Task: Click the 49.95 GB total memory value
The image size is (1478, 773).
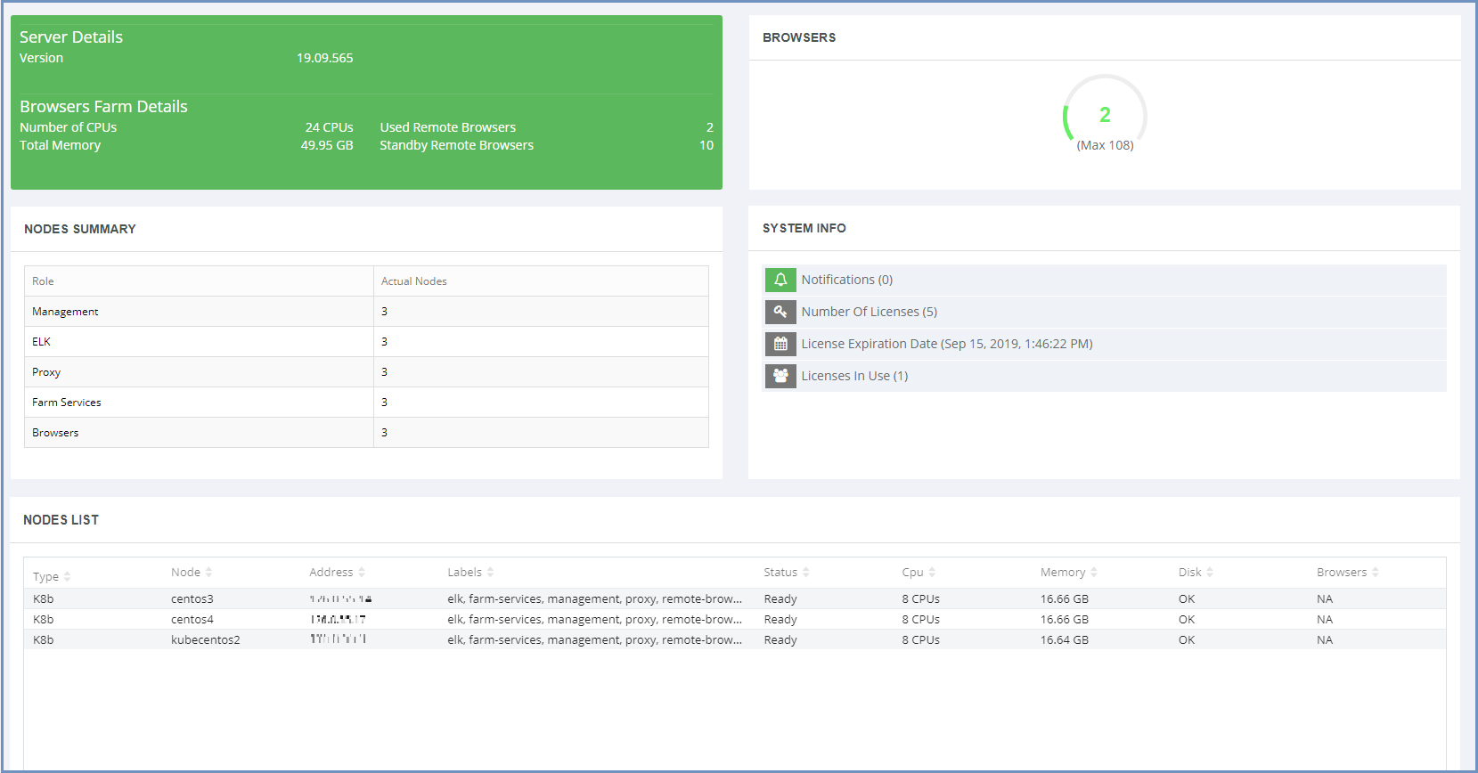Action: point(327,145)
